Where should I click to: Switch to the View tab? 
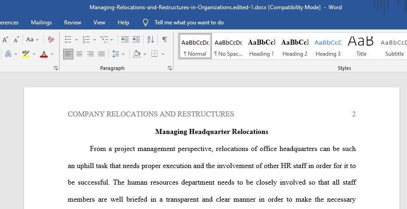[99, 23]
